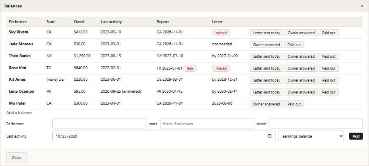This screenshot has width=369, height=166.
Task: Click the '2026-08-06' letter date for Mo Patel
Action: point(222,103)
